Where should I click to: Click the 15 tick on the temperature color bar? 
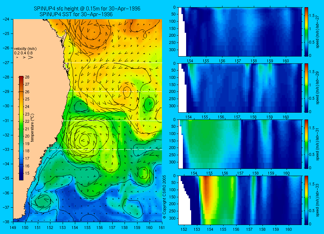tap(27, 173)
